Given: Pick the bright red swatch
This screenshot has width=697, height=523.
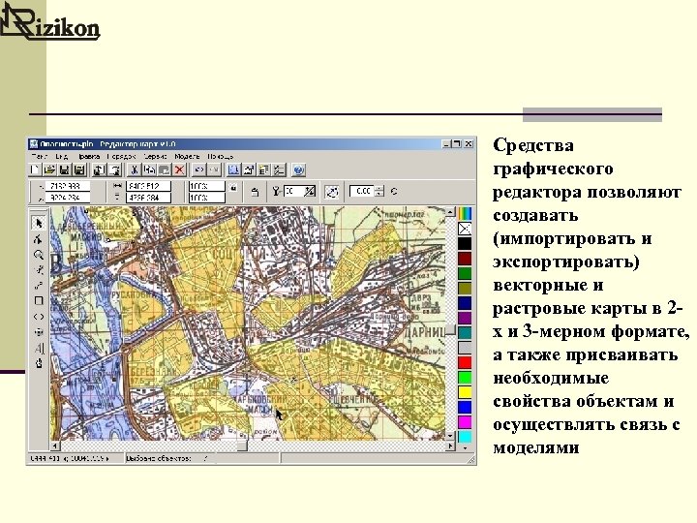Looking at the screenshot, I should coord(465,362).
